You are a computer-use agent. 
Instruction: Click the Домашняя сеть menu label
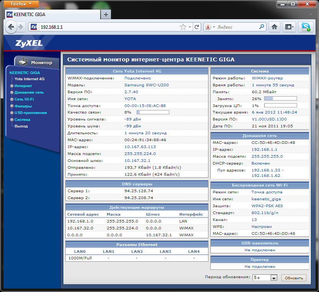pos(29,92)
